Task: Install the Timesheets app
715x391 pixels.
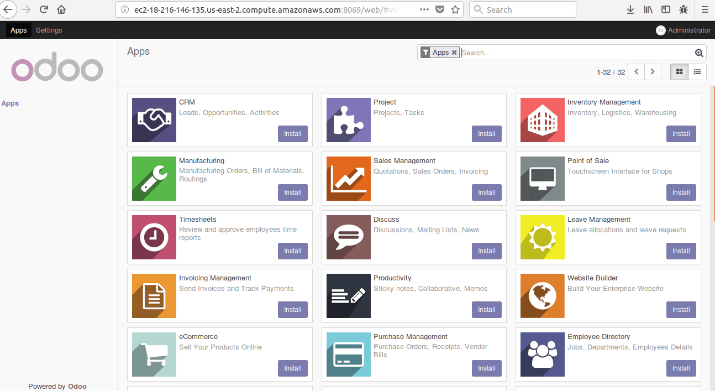Action: coord(293,251)
